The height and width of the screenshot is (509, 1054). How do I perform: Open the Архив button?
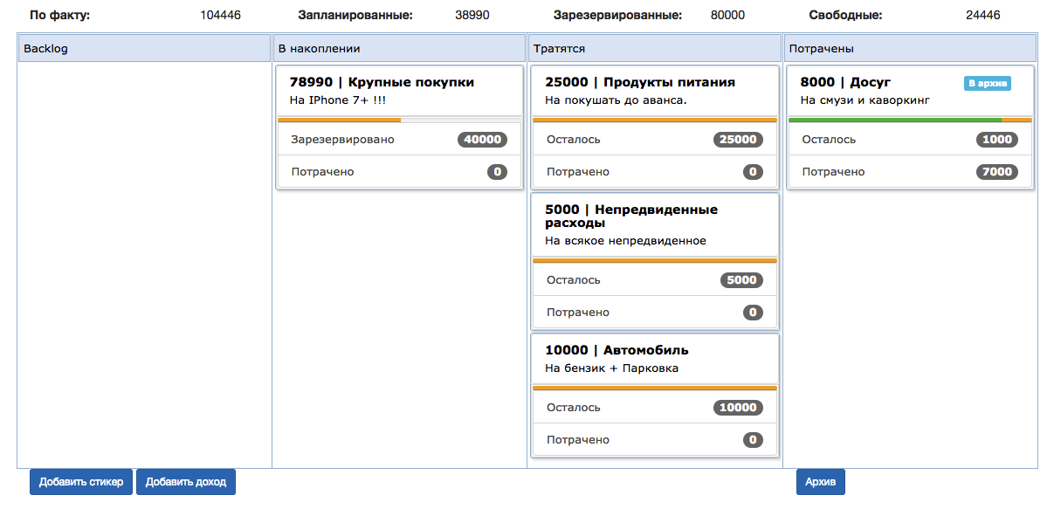821,482
